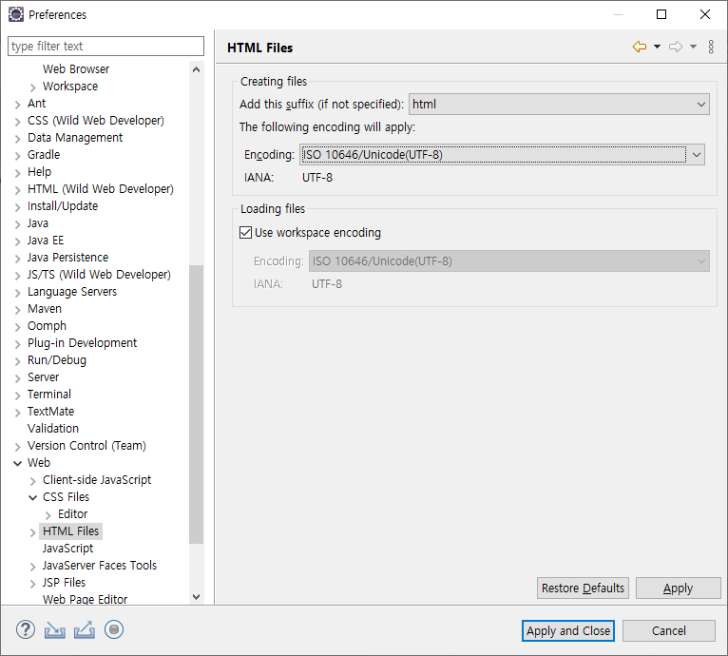Expand the Maven node

[18, 309]
